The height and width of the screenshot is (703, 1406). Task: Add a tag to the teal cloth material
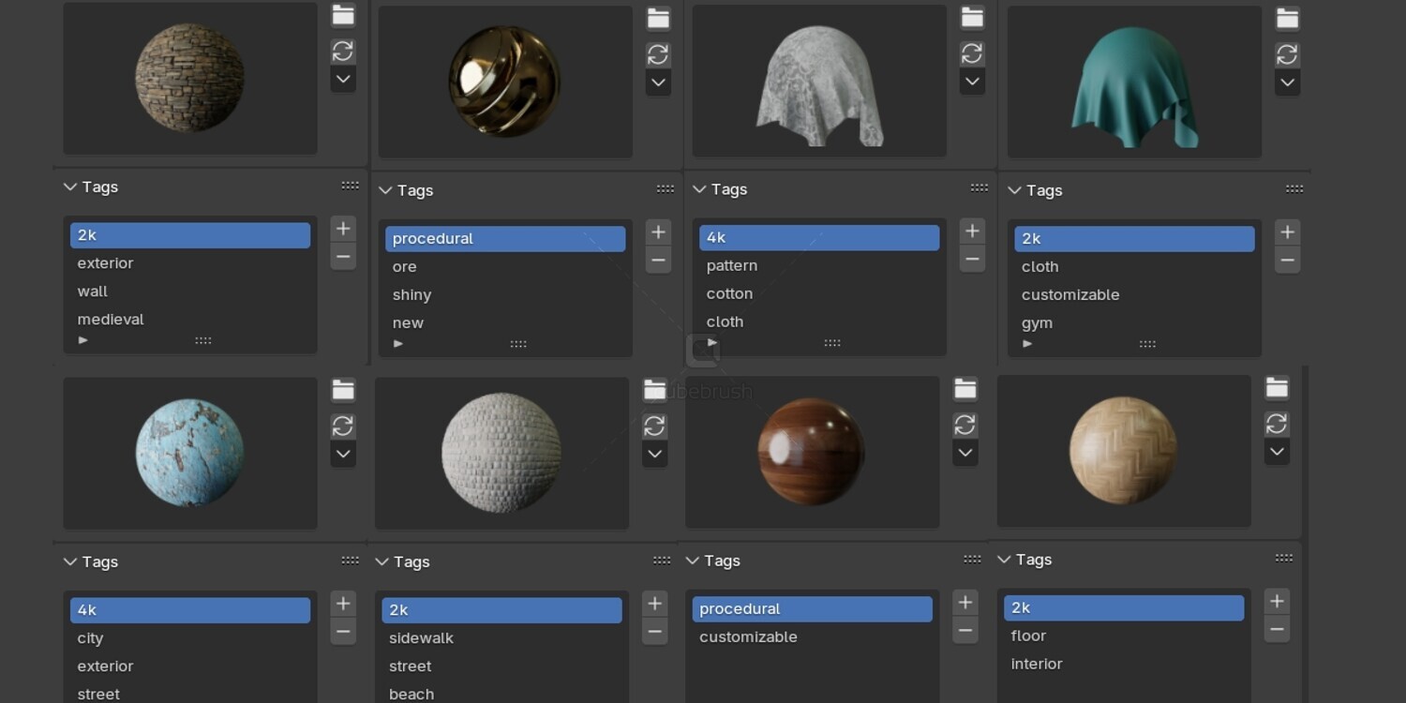coord(1287,232)
